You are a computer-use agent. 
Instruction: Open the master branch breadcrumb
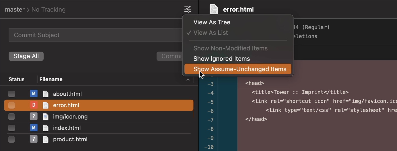click(x=15, y=10)
